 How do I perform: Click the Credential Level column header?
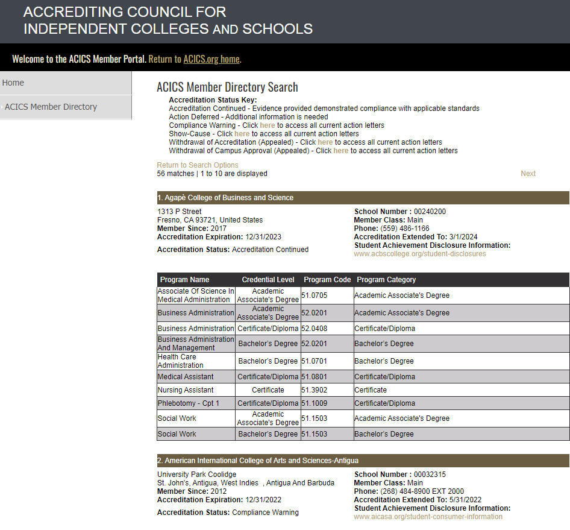[x=268, y=280]
